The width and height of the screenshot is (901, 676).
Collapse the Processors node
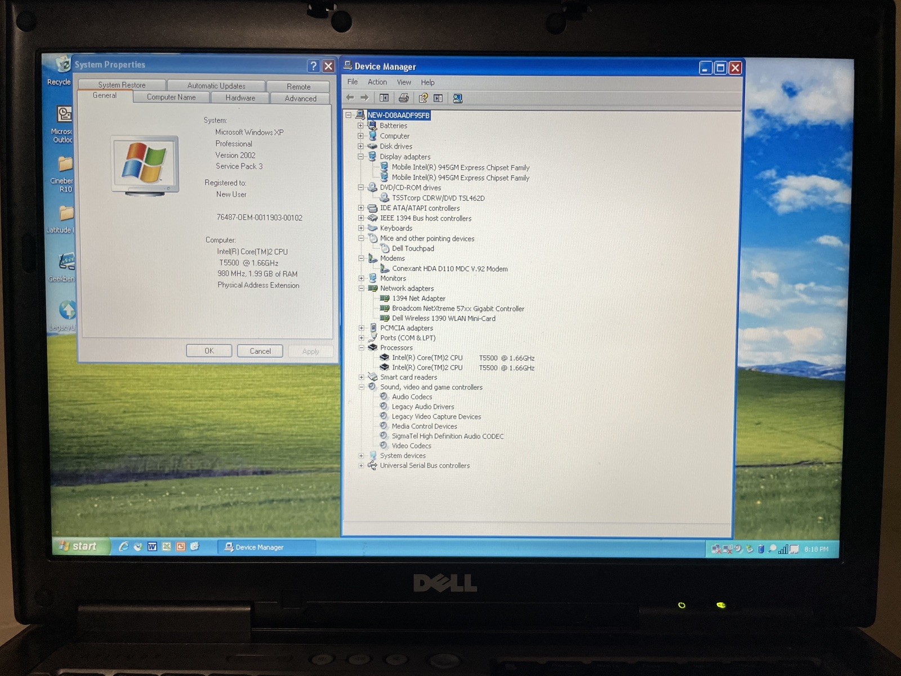coord(361,348)
